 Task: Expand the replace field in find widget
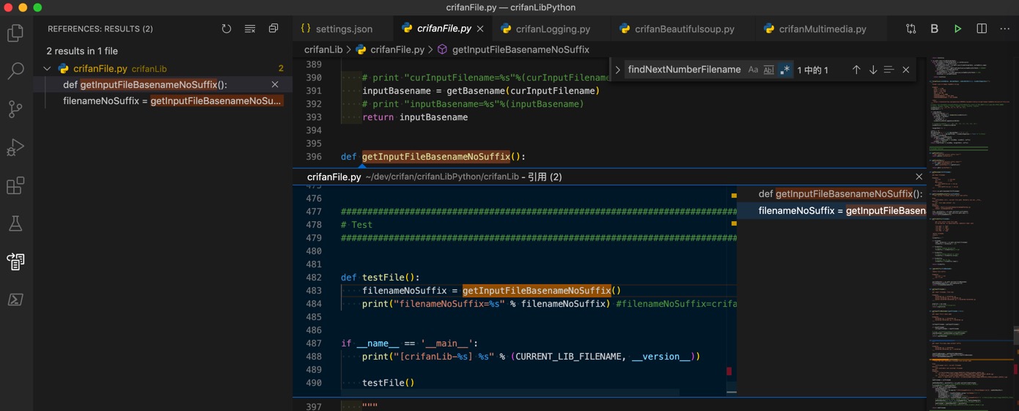(x=618, y=70)
